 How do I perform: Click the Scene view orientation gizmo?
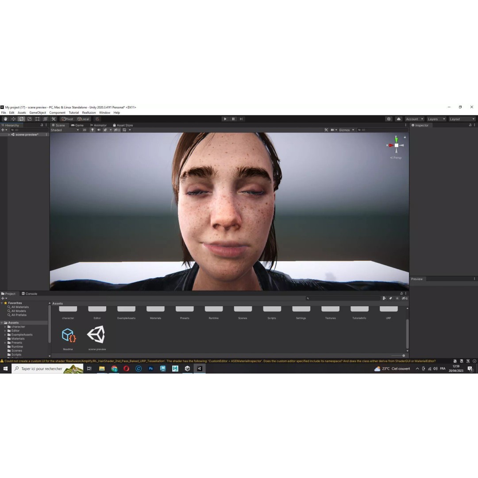pyautogui.click(x=396, y=145)
